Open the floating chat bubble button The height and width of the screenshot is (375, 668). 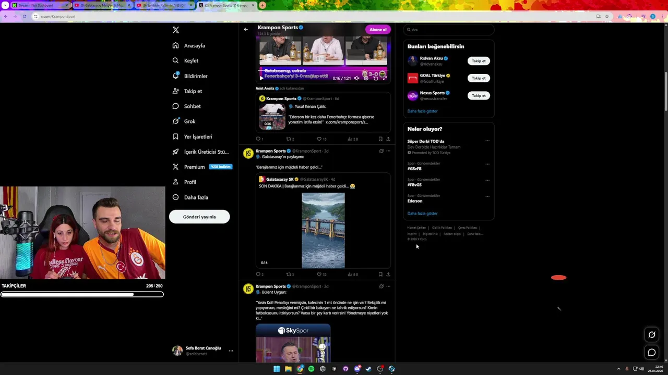(x=652, y=353)
